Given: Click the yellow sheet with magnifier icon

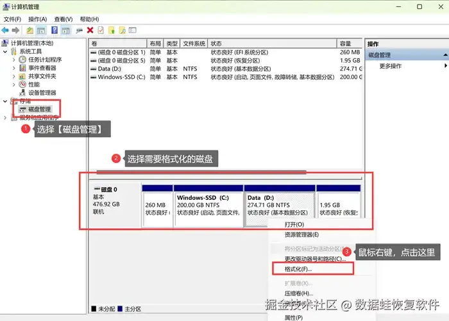Looking at the screenshot, I should 123,30.
